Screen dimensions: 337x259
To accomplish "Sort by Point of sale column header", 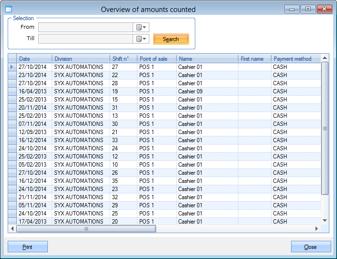I will [x=156, y=59].
